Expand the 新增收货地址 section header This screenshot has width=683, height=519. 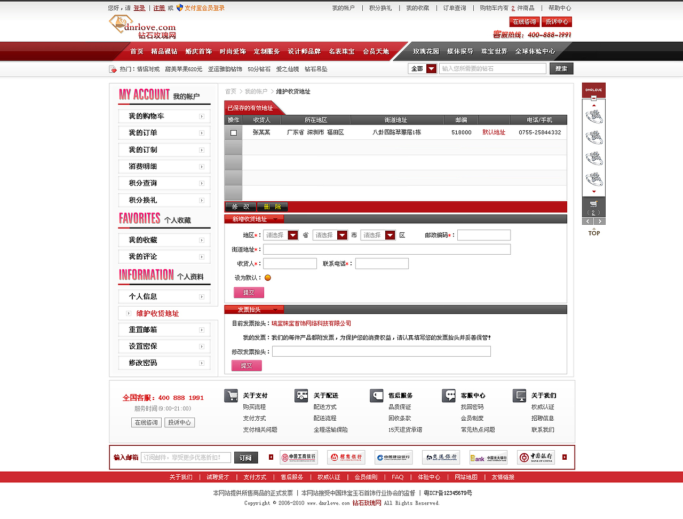(x=254, y=219)
